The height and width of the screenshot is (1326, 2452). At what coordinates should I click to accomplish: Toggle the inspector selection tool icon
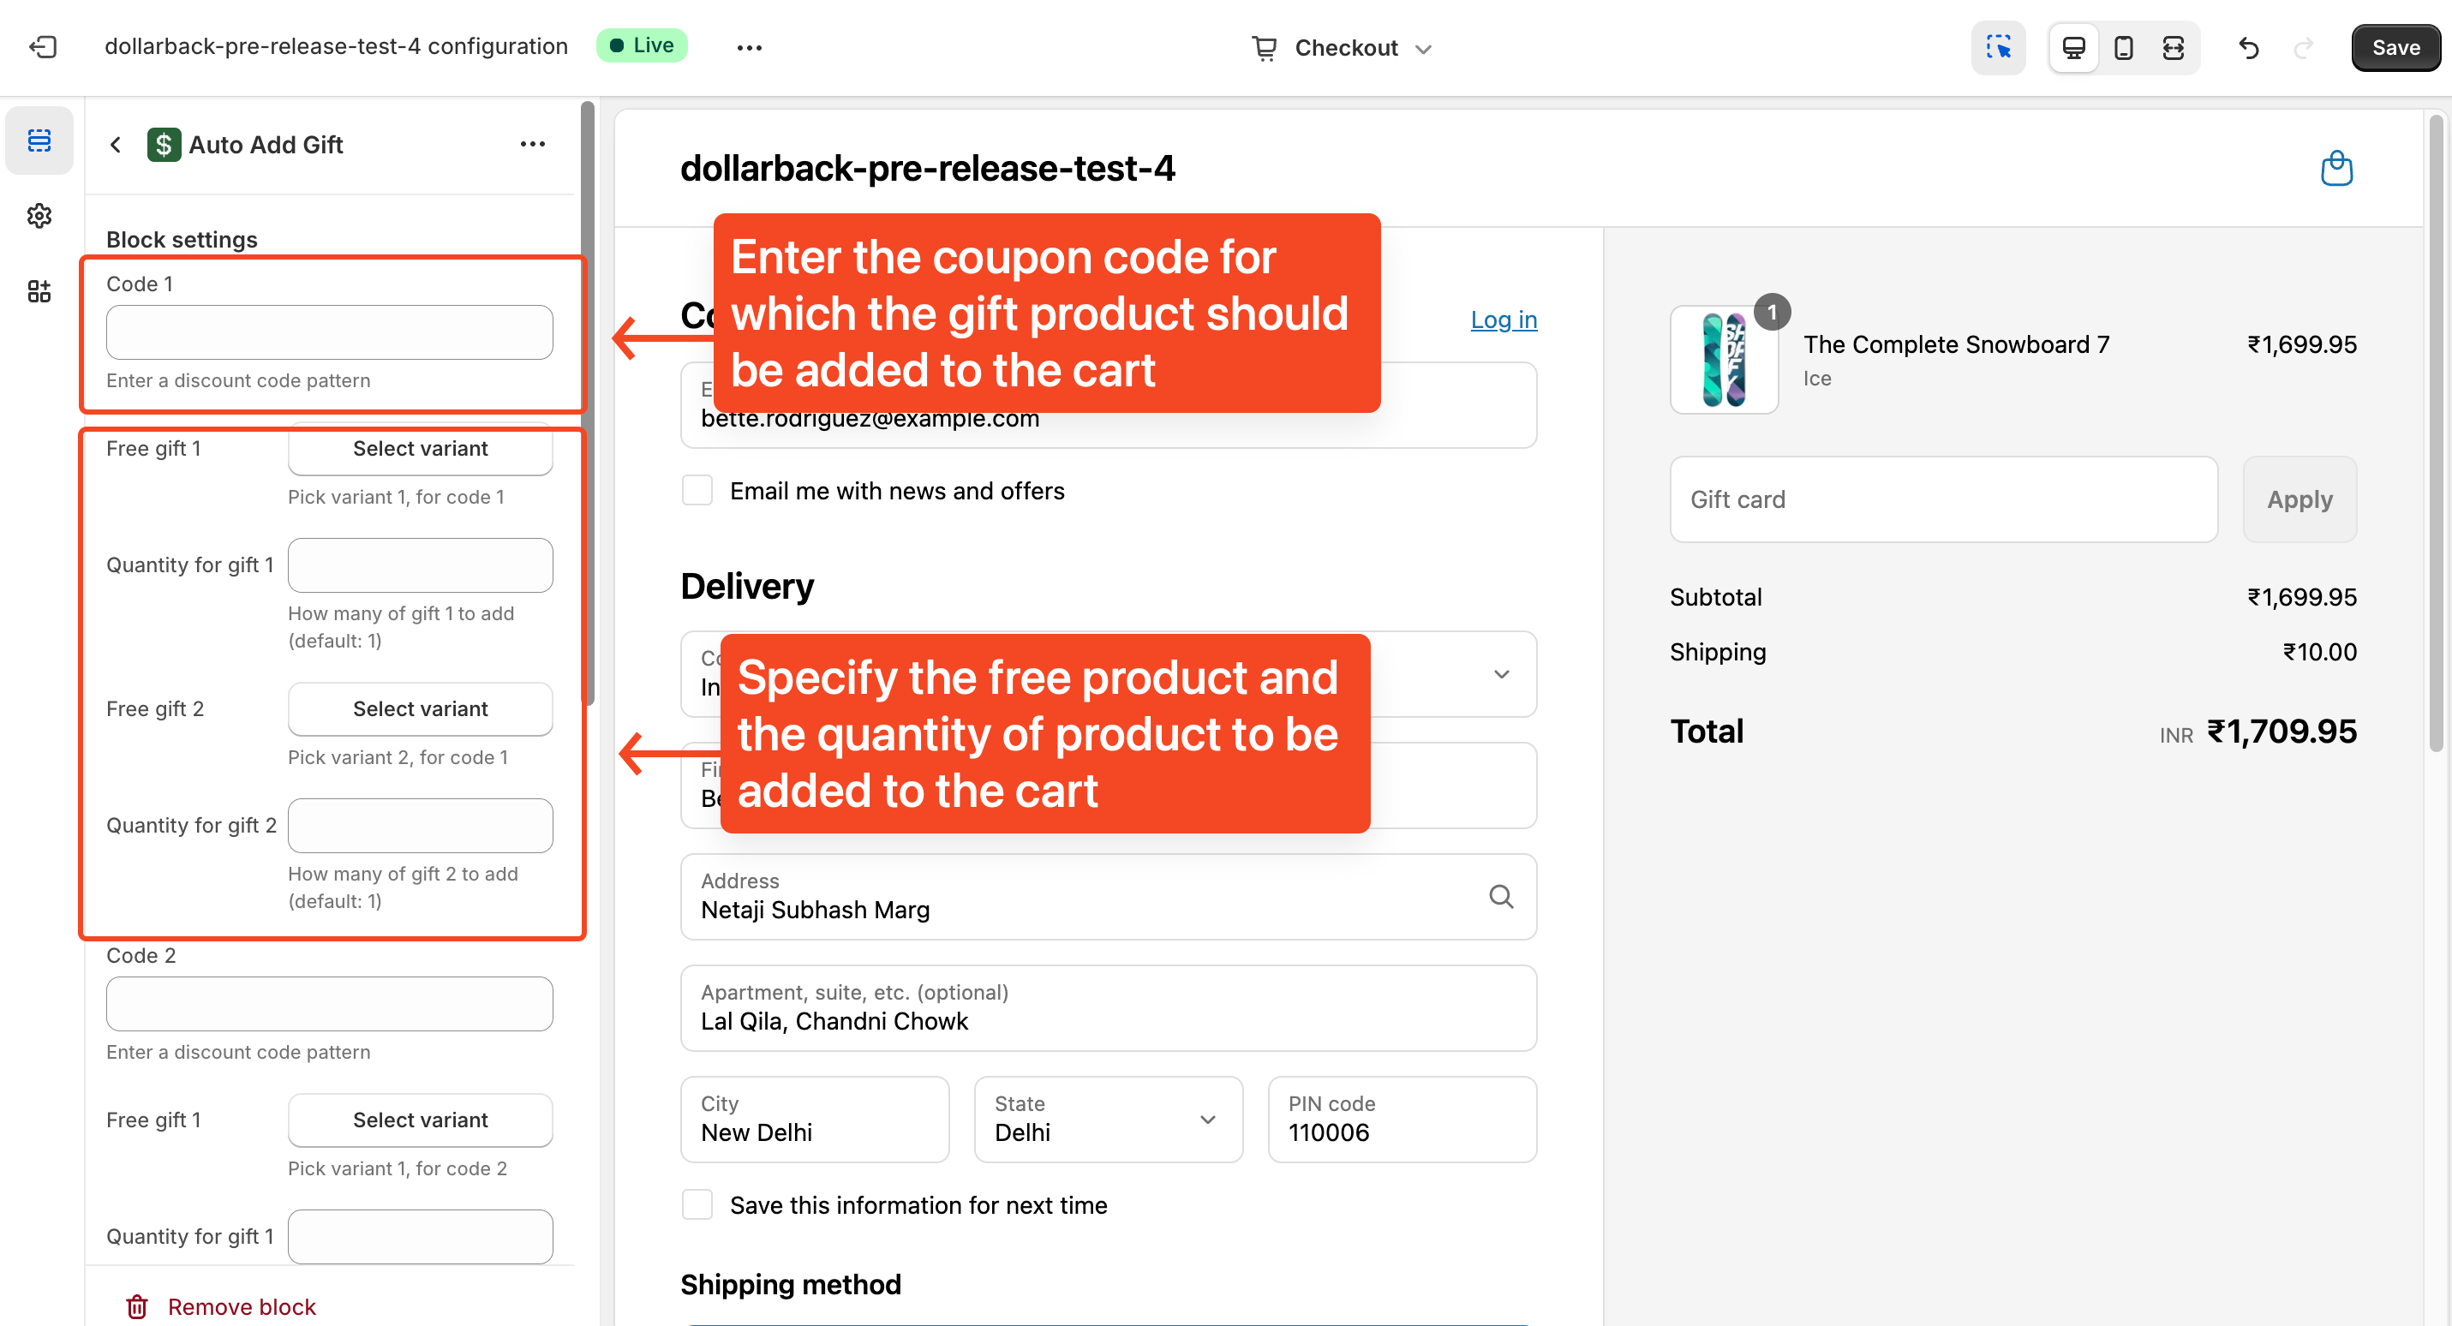click(x=1999, y=48)
